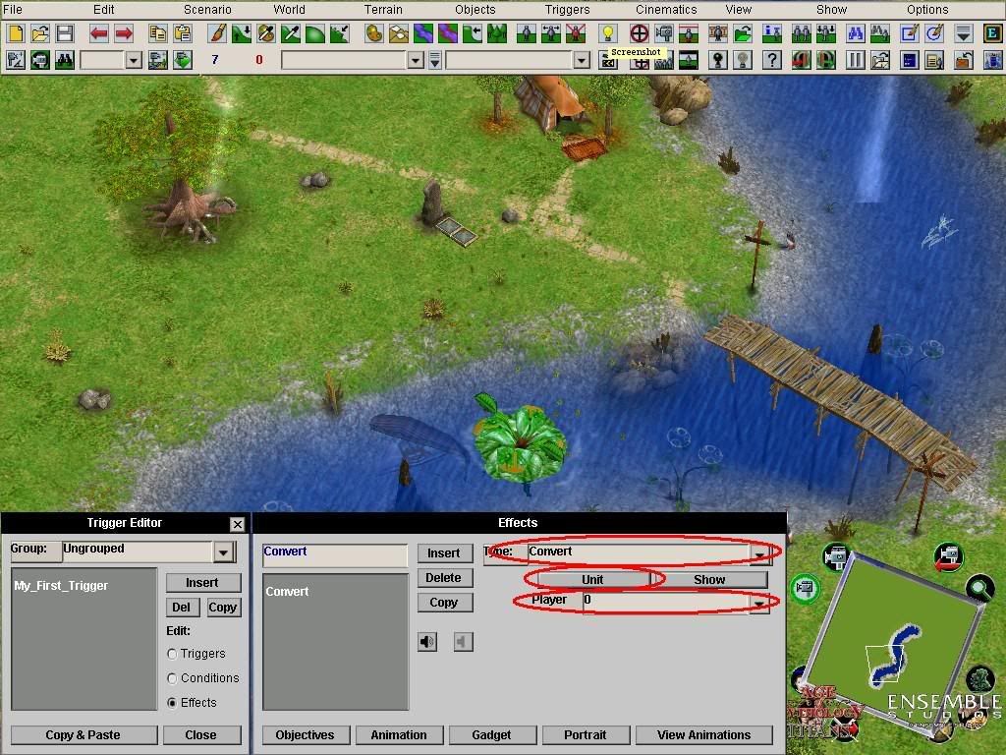This screenshot has width=1006, height=755.
Task: Click the Copy & Paste button
Action: pos(83,734)
